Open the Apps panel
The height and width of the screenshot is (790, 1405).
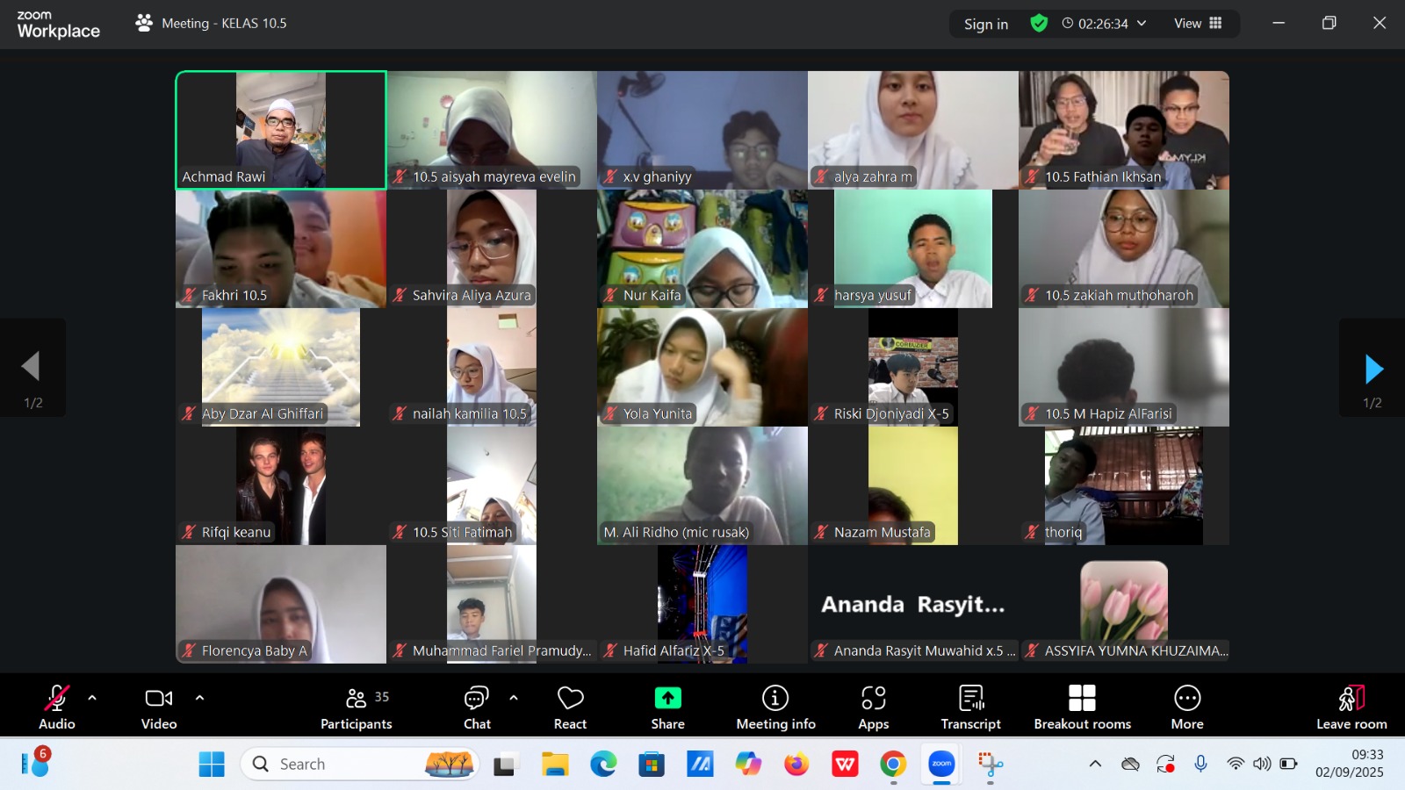pos(873,707)
